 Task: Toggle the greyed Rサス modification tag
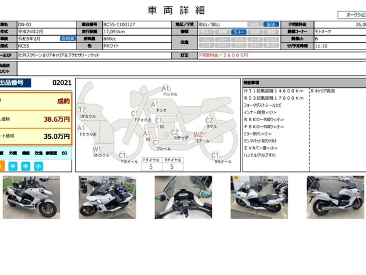271,45
